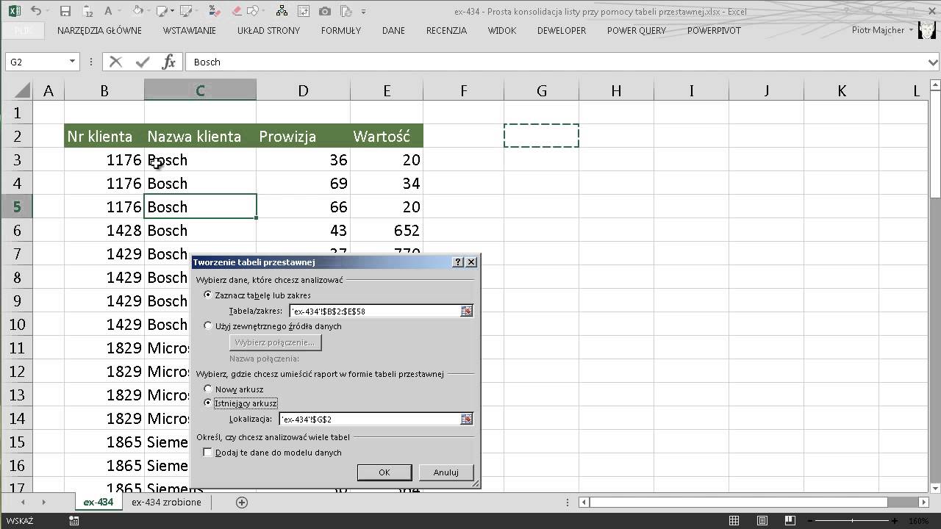Click the help question mark in dialog
Image resolution: width=941 pixels, height=529 pixels.
tap(458, 262)
